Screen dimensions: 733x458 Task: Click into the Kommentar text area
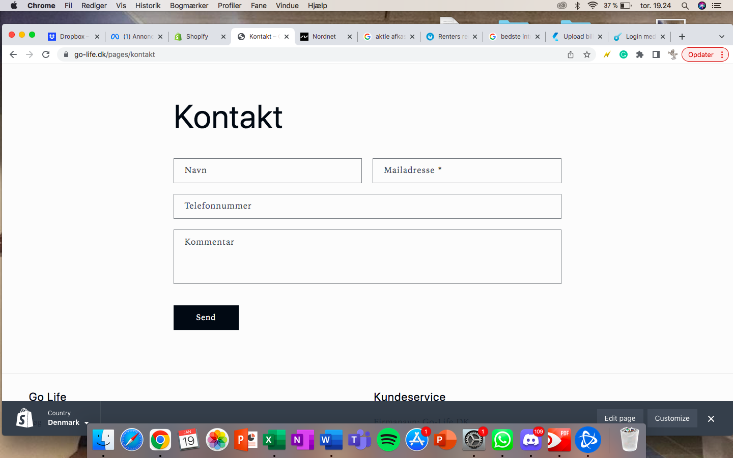click(x=367, y=256)
